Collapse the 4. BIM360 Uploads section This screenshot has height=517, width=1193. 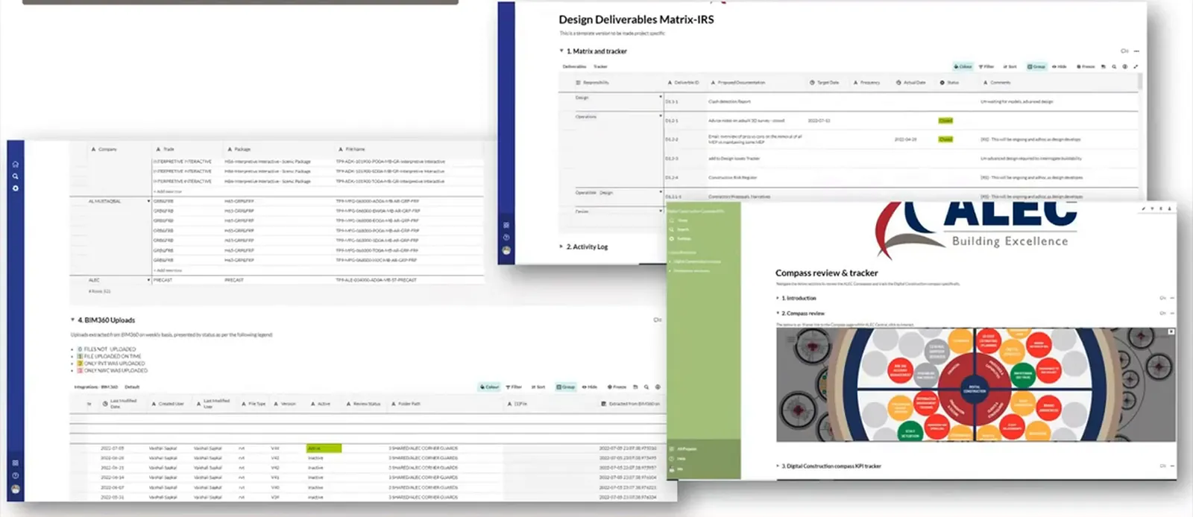(x=72, y=320)
